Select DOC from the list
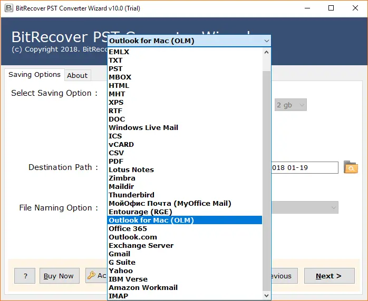 click(185, 119)
